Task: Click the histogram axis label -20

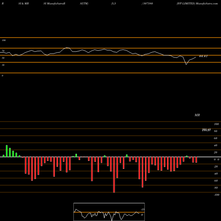Action: (216, 167)
